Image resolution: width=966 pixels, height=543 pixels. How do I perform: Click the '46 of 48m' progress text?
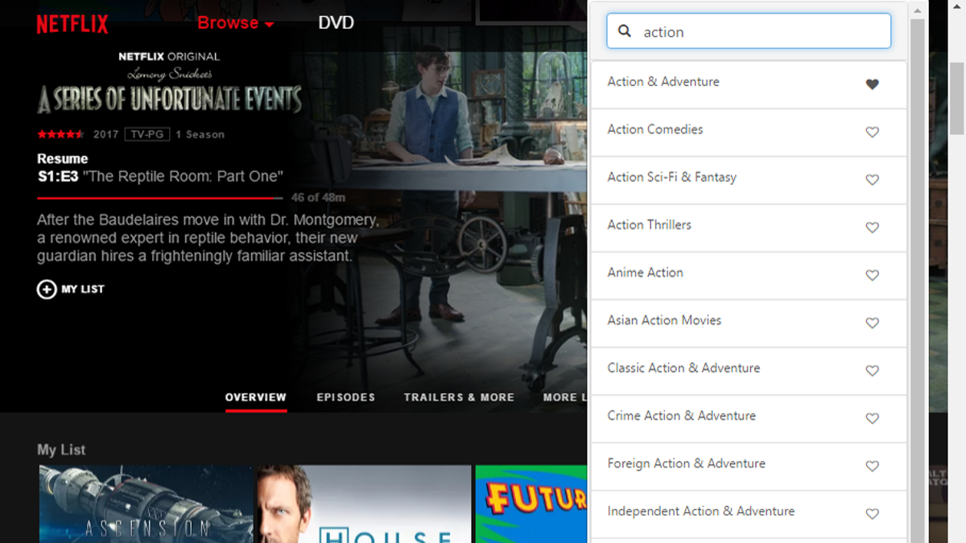[x=318, y=197]
